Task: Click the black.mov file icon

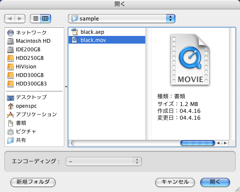Action: click(x=75, y=40)
